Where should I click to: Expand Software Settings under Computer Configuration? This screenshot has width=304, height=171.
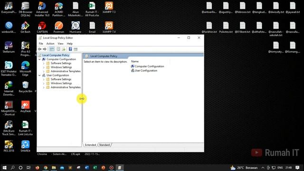(x=44, y=63)
